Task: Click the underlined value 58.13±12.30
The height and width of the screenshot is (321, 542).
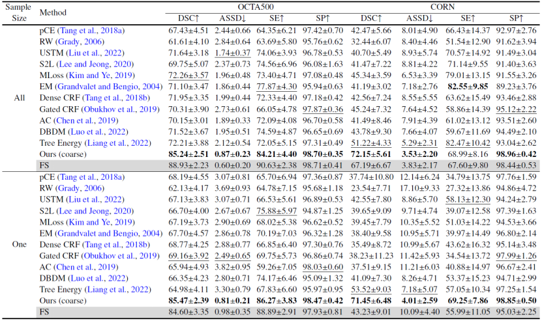Action: [468, 199]
